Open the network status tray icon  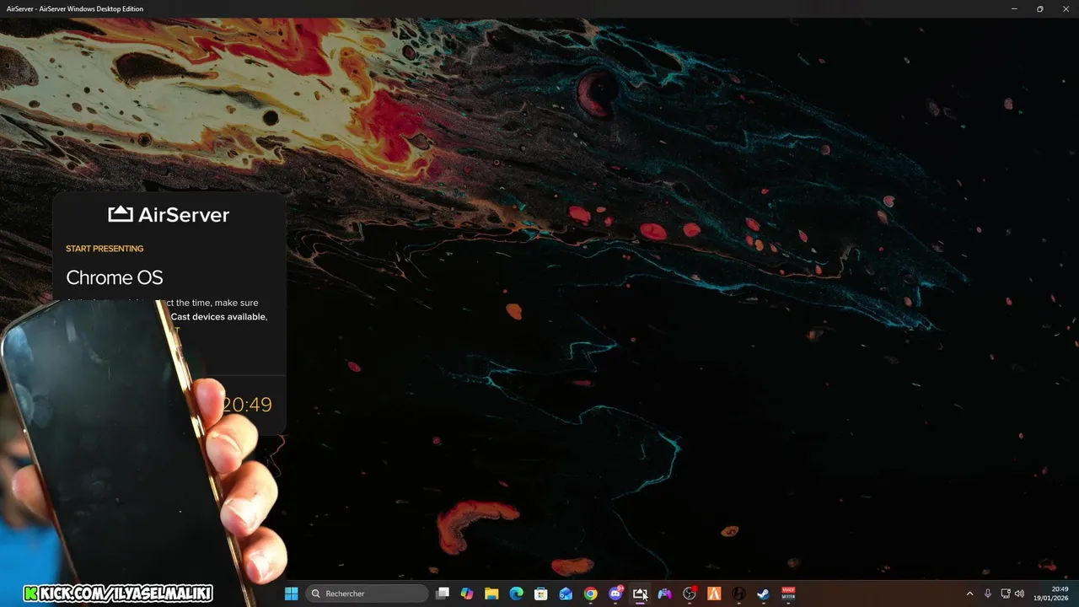click(1005, 594)
